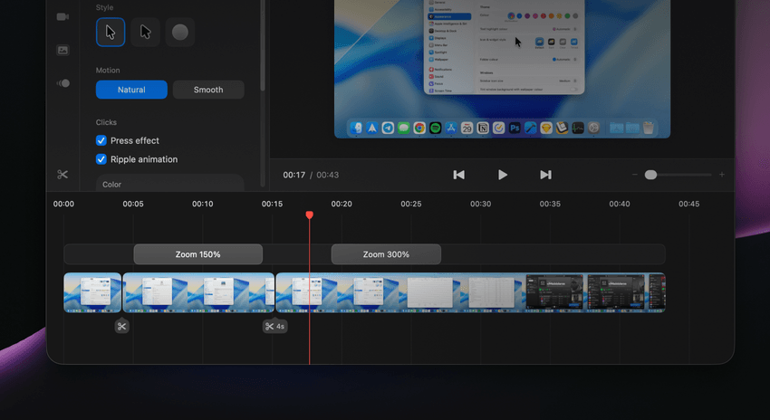Screen dimensions: 770x420
Task: Disable the Press effect checkbox
Action: [x=101, y=140]
